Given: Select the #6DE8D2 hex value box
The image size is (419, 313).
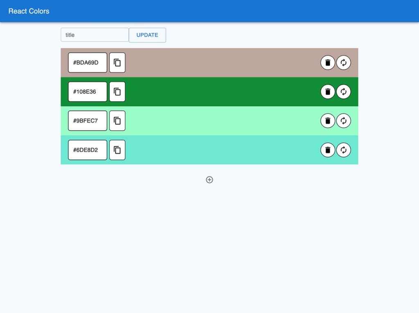Looking at the screenshot, I should [88, 150].
